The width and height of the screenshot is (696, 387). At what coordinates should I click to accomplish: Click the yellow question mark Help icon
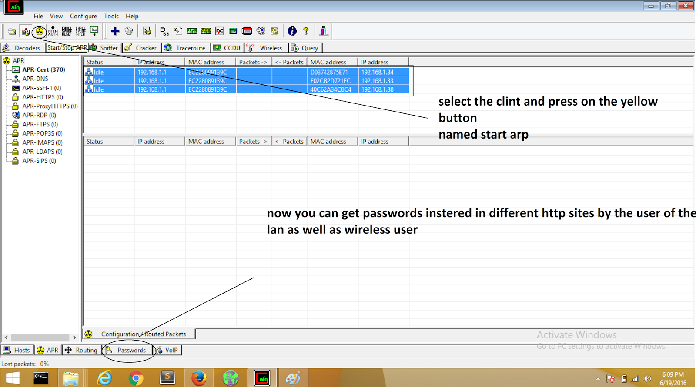click(306, 31)
